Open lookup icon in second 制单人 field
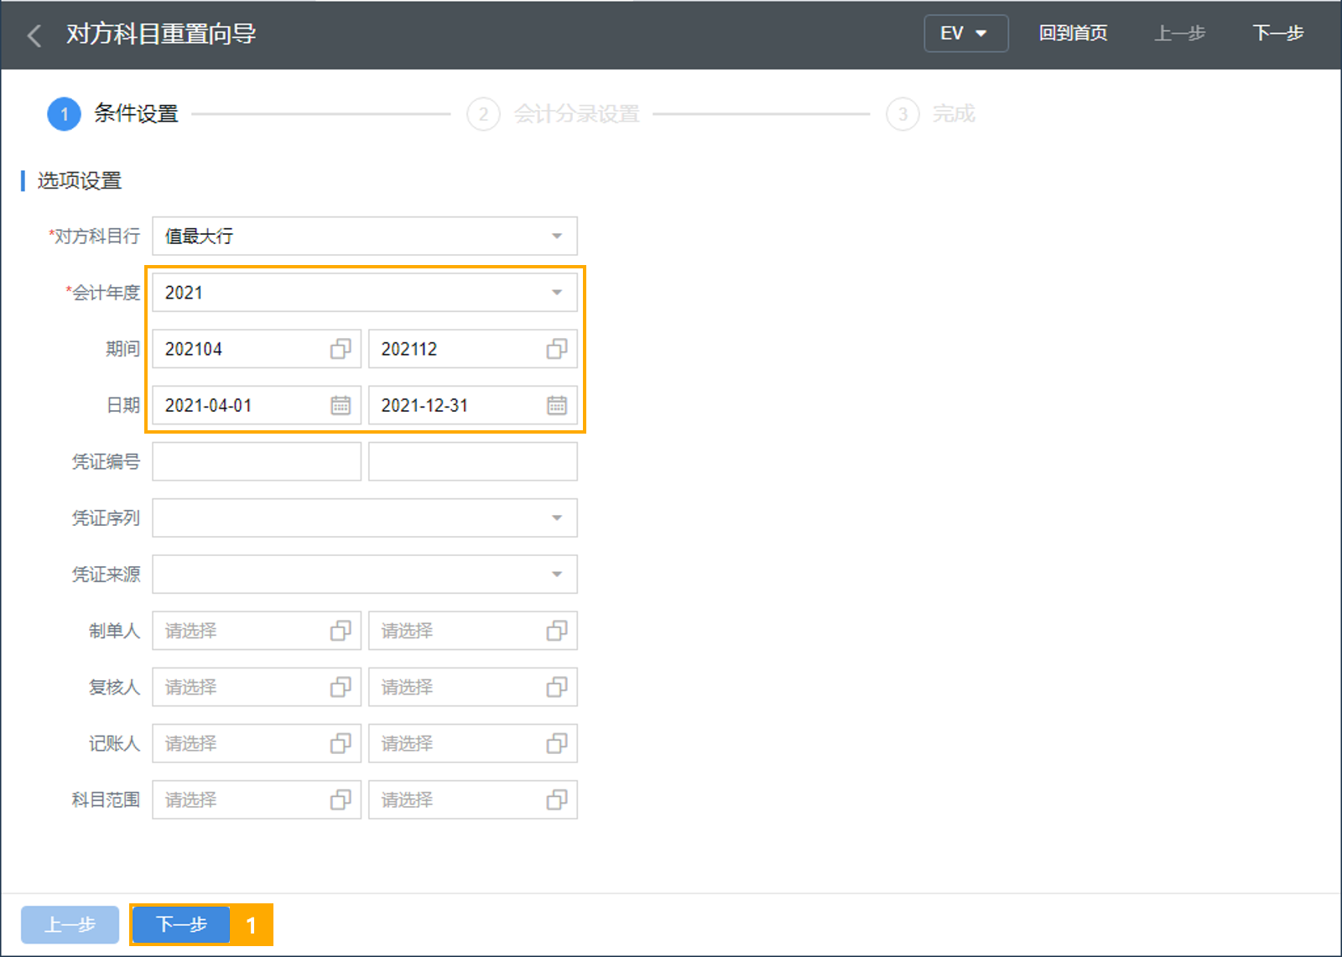This screenshot has height=957, width=1342. pyautogui.click(x=557, y=631)
